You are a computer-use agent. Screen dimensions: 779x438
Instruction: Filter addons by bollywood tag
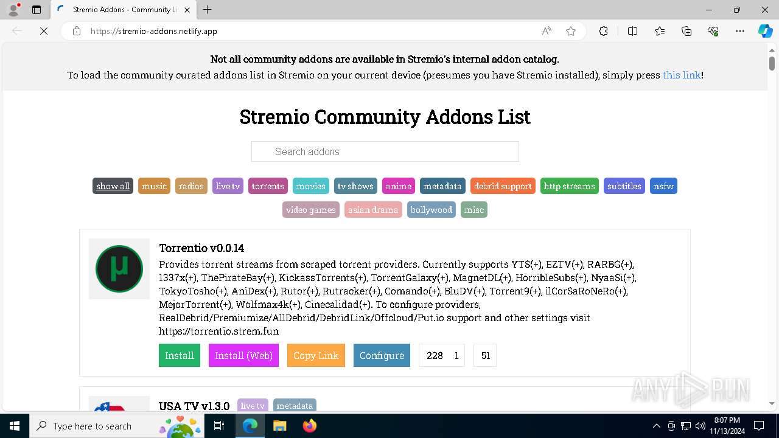431,210
